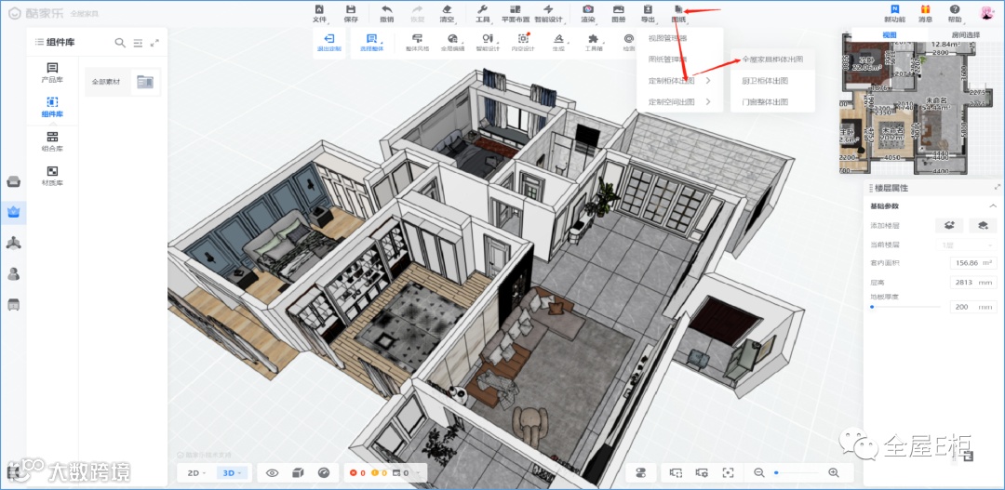The width and height of the screenshot is (1005, 490).
Task: Open the 材质库 material library
Action: click(52, 176)
